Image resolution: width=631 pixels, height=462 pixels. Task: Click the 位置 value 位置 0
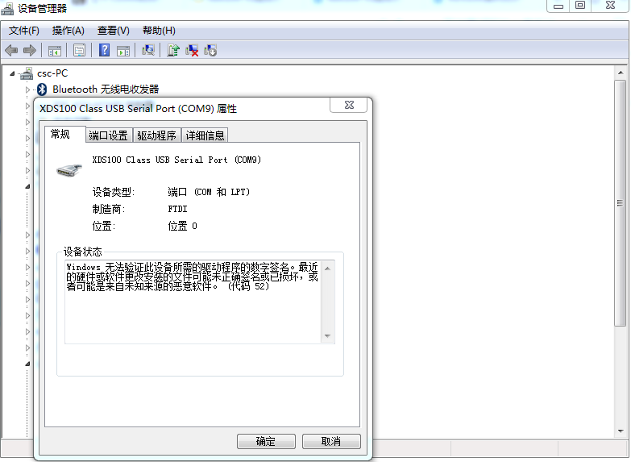[x=182, y=226]
